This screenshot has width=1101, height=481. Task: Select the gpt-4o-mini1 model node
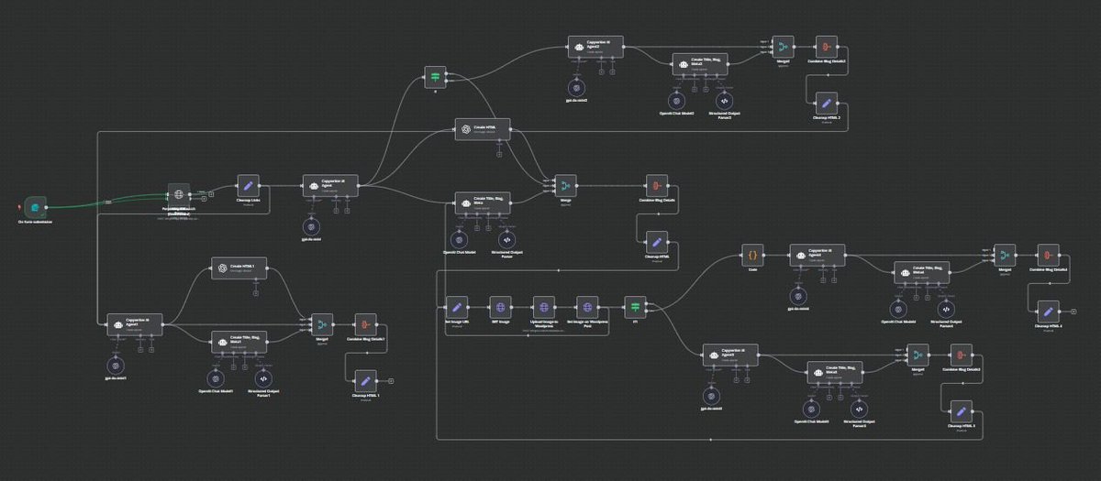coord(114,364)
